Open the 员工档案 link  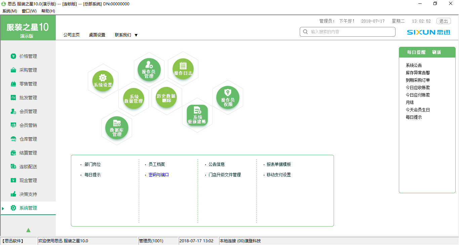click(157, 165)
